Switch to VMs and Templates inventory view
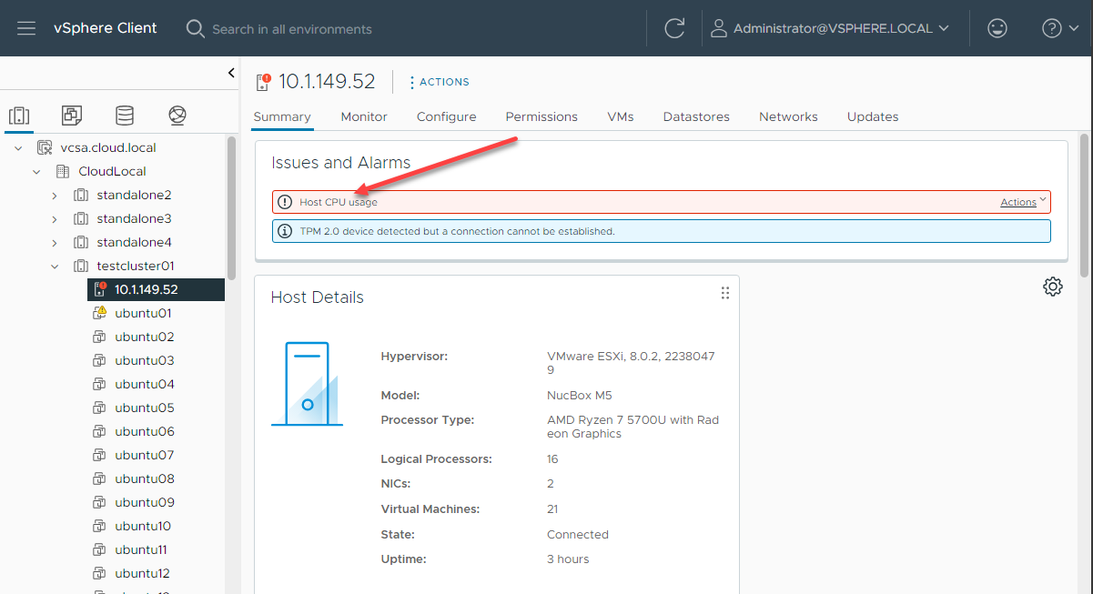This screenshot has width=1093, height=594. [72, 116]
